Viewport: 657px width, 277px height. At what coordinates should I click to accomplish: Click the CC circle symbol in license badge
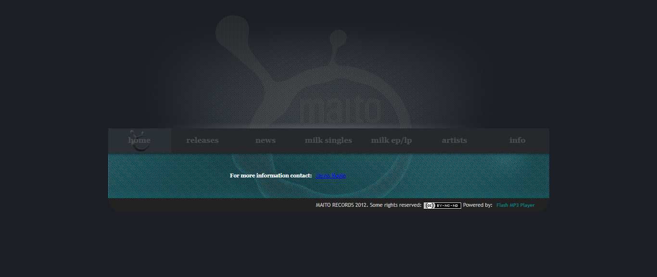tap(430, 206)
